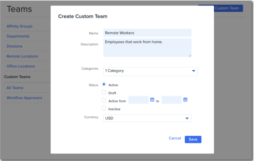Click the Name field with Remote Workers
254x161 pixels.
click(x=147, y=33)
